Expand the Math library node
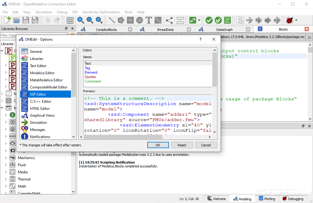The width and height of the screenshot is (313, 203). tap(6, 186)
